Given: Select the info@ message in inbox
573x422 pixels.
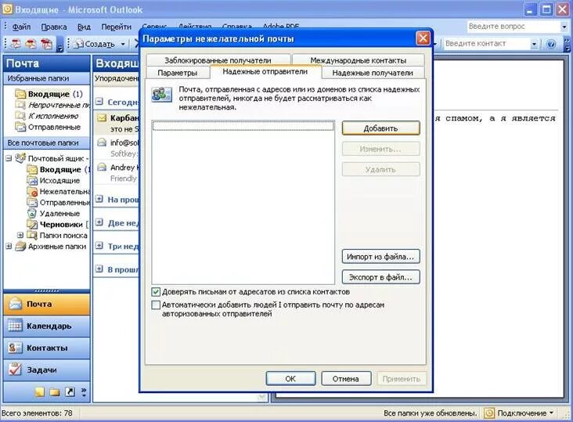Looking at the screenshot, I should click(x=117, y=148).
